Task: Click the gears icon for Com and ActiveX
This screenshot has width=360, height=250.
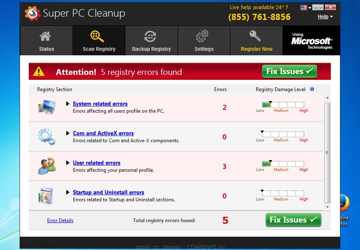Action: (47, 136)
